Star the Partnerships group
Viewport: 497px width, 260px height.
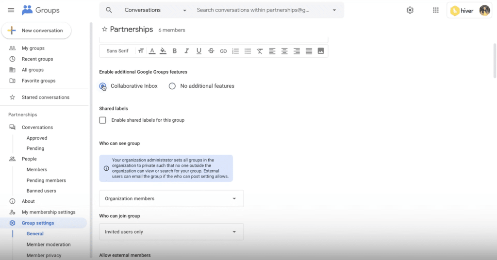[104, 30]
